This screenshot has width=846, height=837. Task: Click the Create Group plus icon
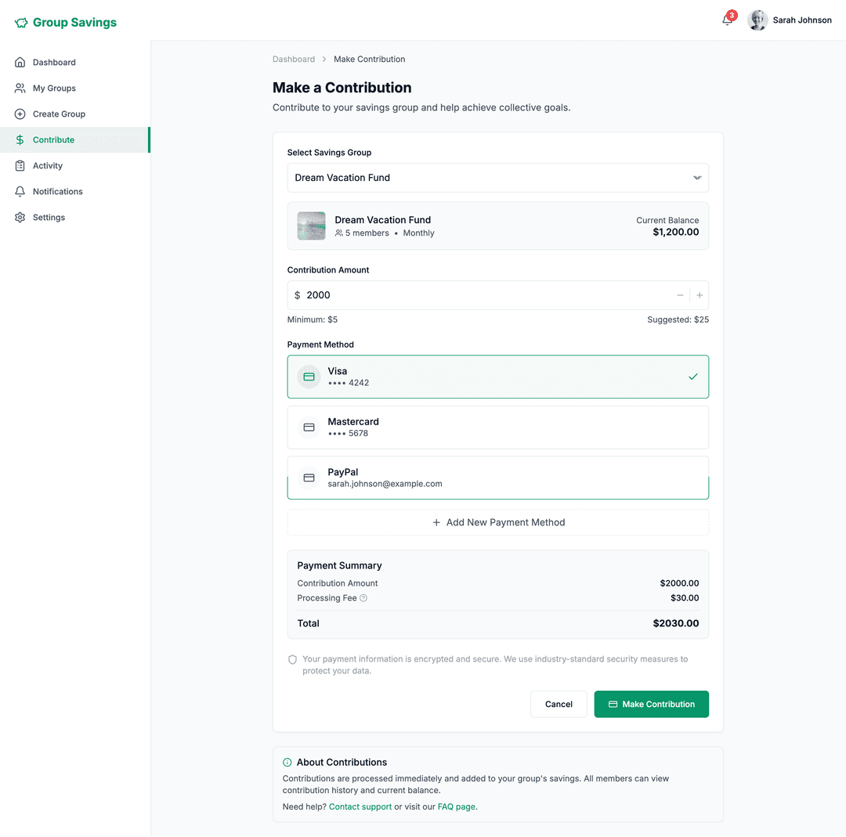coord(20,114)
